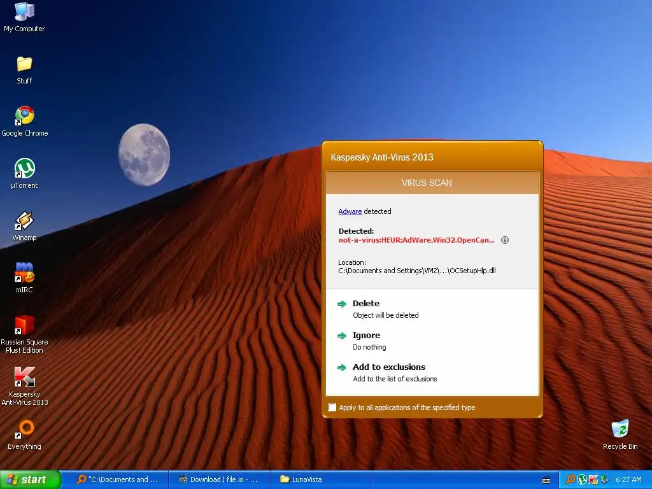Select the mIRC desktop shortcut
Screen dimensions: 652x489
(25, 278)
